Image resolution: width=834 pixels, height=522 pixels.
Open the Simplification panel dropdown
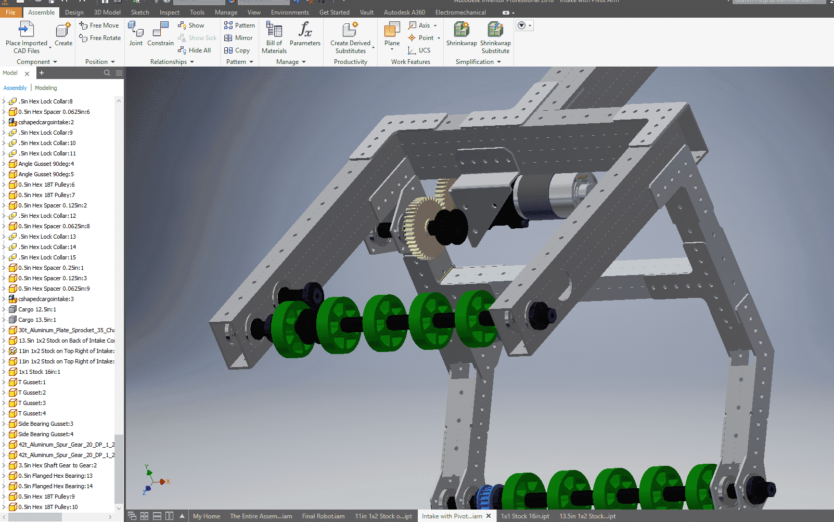(499, 62)
